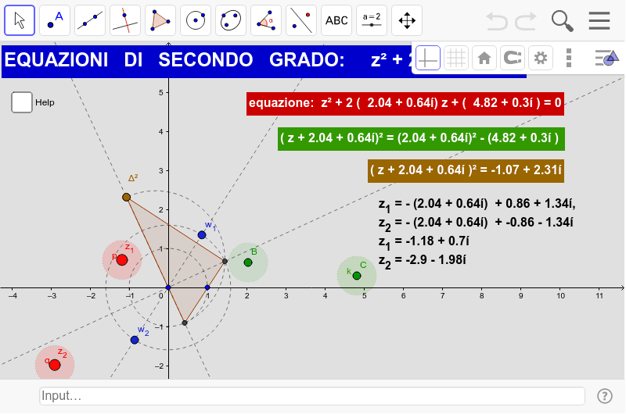Click the green completed square equation text
626x414 pixels.
tap(421, 139)
